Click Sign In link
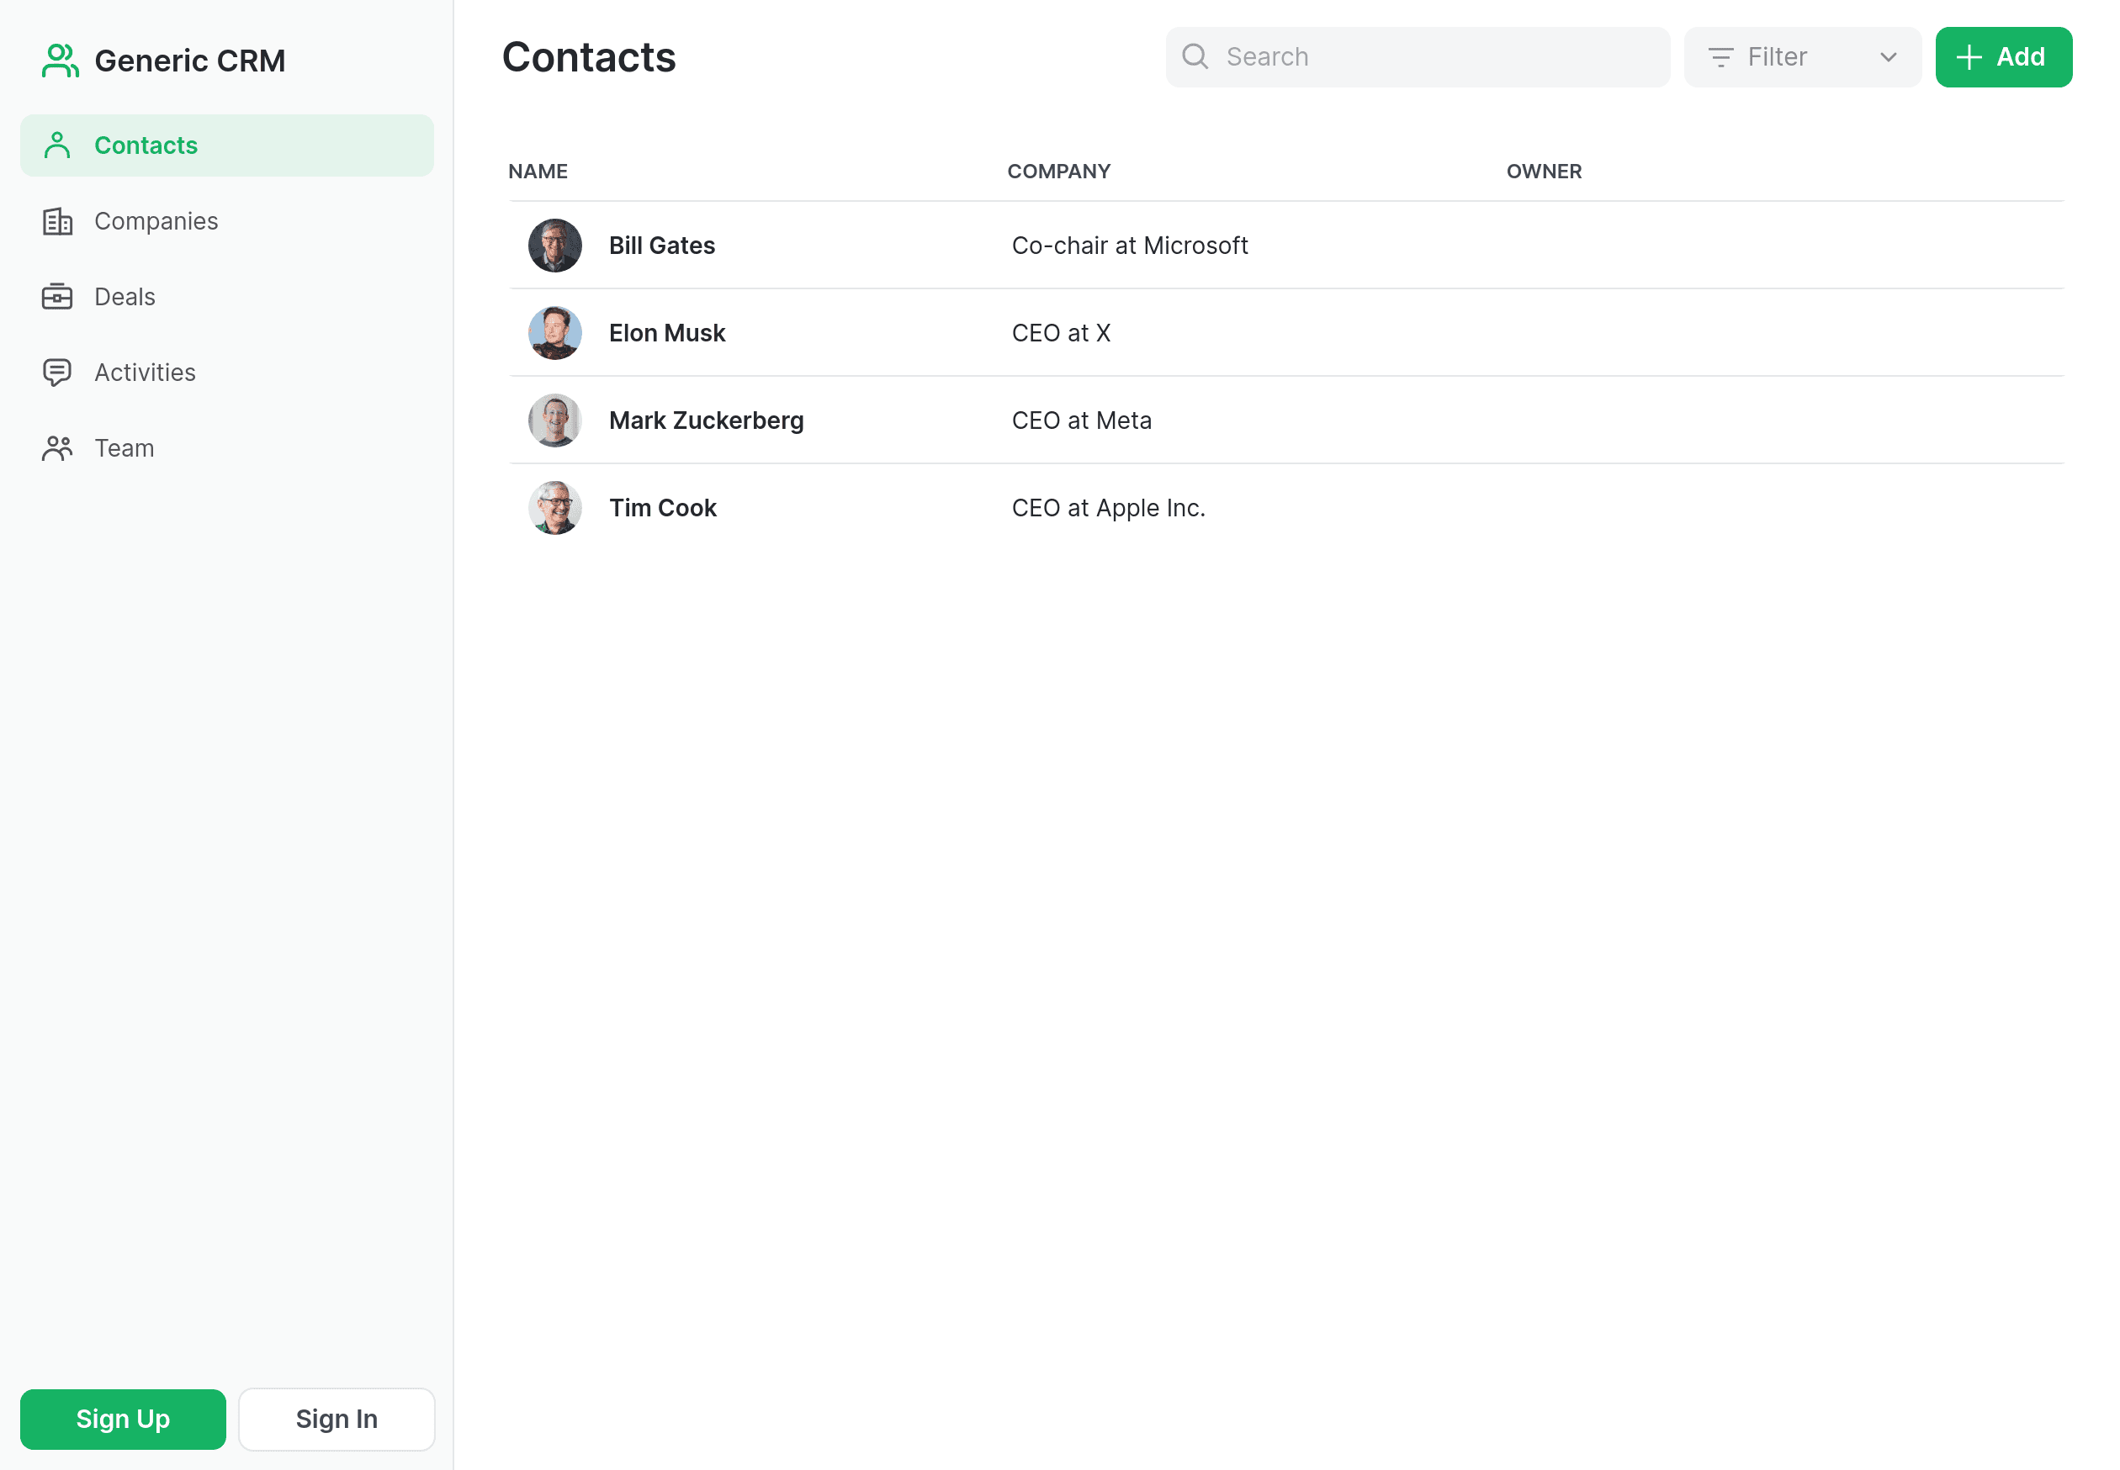Viewport: 2120px width, 1470px height. pyautogui.click(x=337, y=1419)
